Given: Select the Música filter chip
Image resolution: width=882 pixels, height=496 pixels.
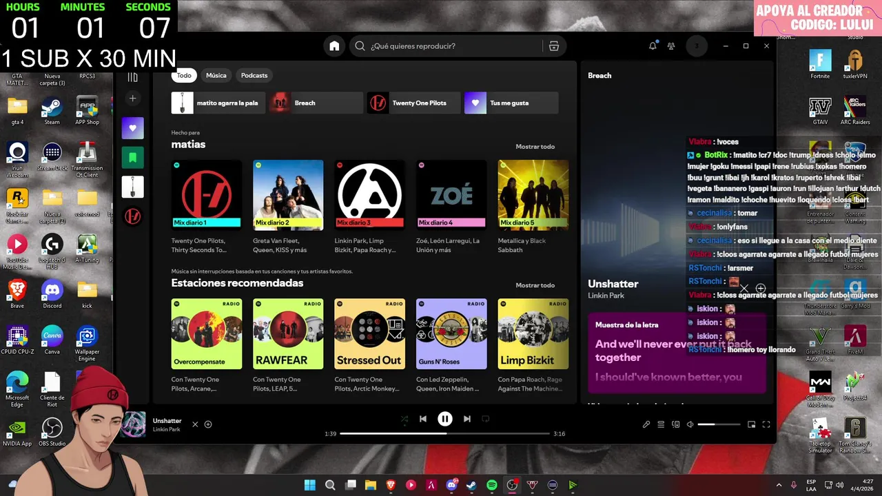Looking at the screenshot, I should coord(216,75).
